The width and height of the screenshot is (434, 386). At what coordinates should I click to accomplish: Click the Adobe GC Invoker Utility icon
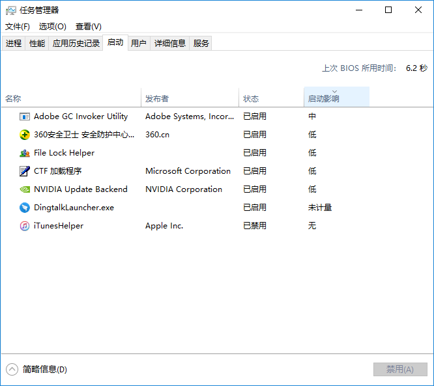tap(25, 117)
